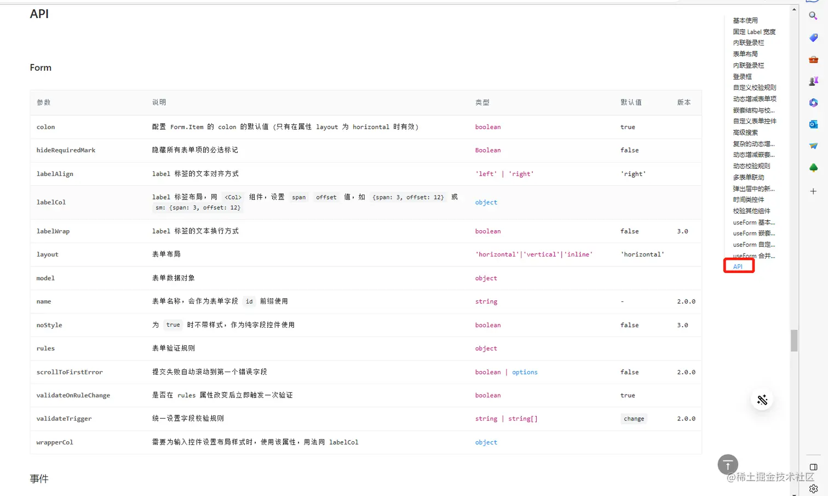828x496 pixels.
Task: Click the round back-to-top arrow button
Action: (728, 465)
